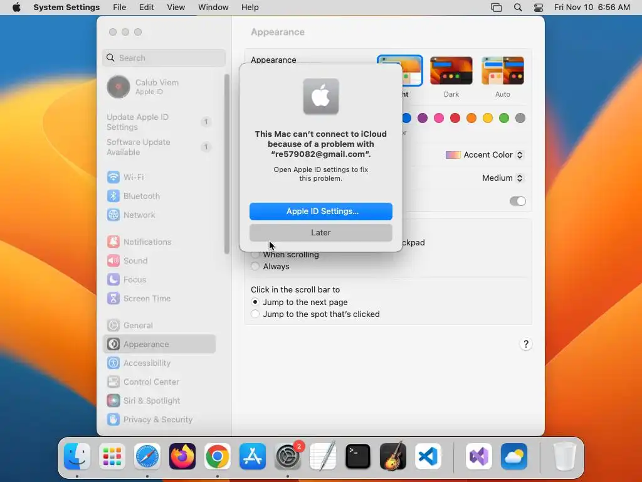
Task: Open Update Apple ID Settings item
Action: pos(160,122)
